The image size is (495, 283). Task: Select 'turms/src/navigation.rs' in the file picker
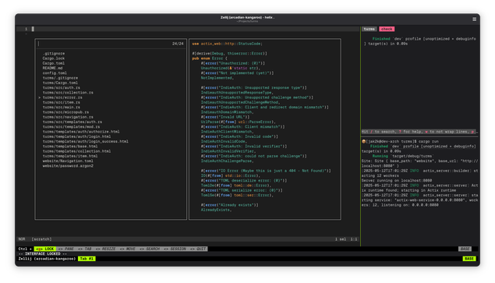(68, 117)
